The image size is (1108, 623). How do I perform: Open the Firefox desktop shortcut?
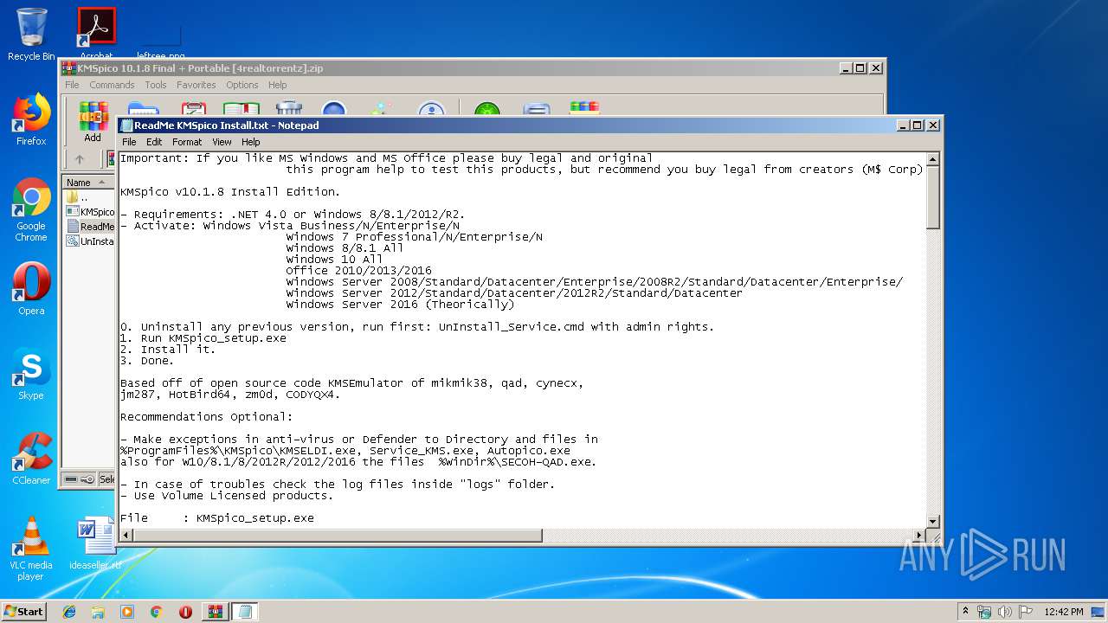coord(31,120)
